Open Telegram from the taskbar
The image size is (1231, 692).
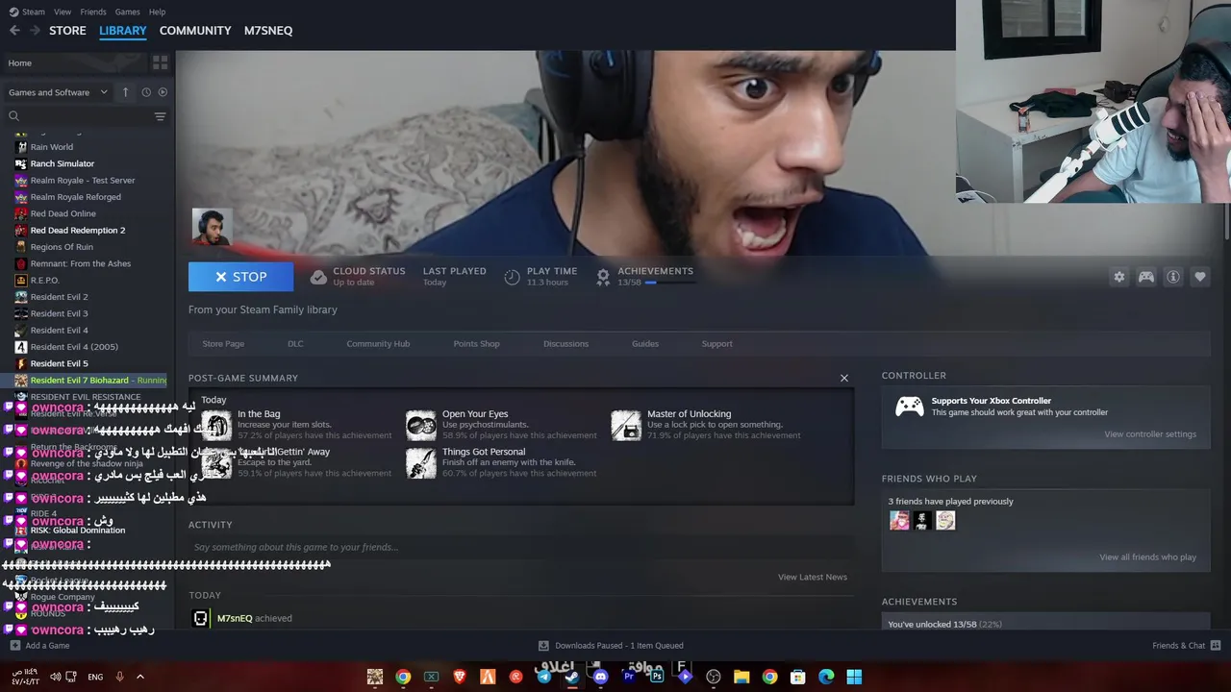click(x=544, y=677)
